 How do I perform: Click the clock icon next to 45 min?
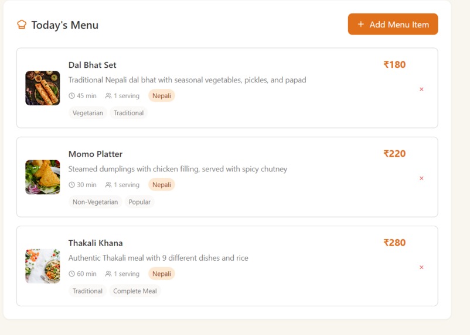tap(71, 96)
